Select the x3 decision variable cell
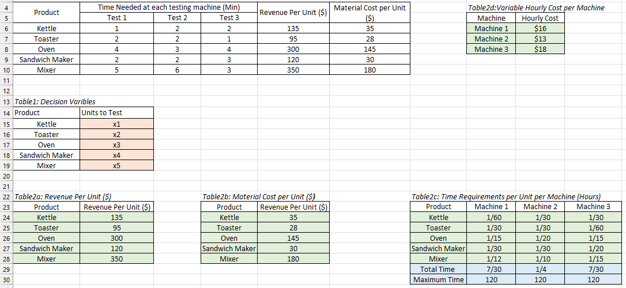 tap(116, 145)
